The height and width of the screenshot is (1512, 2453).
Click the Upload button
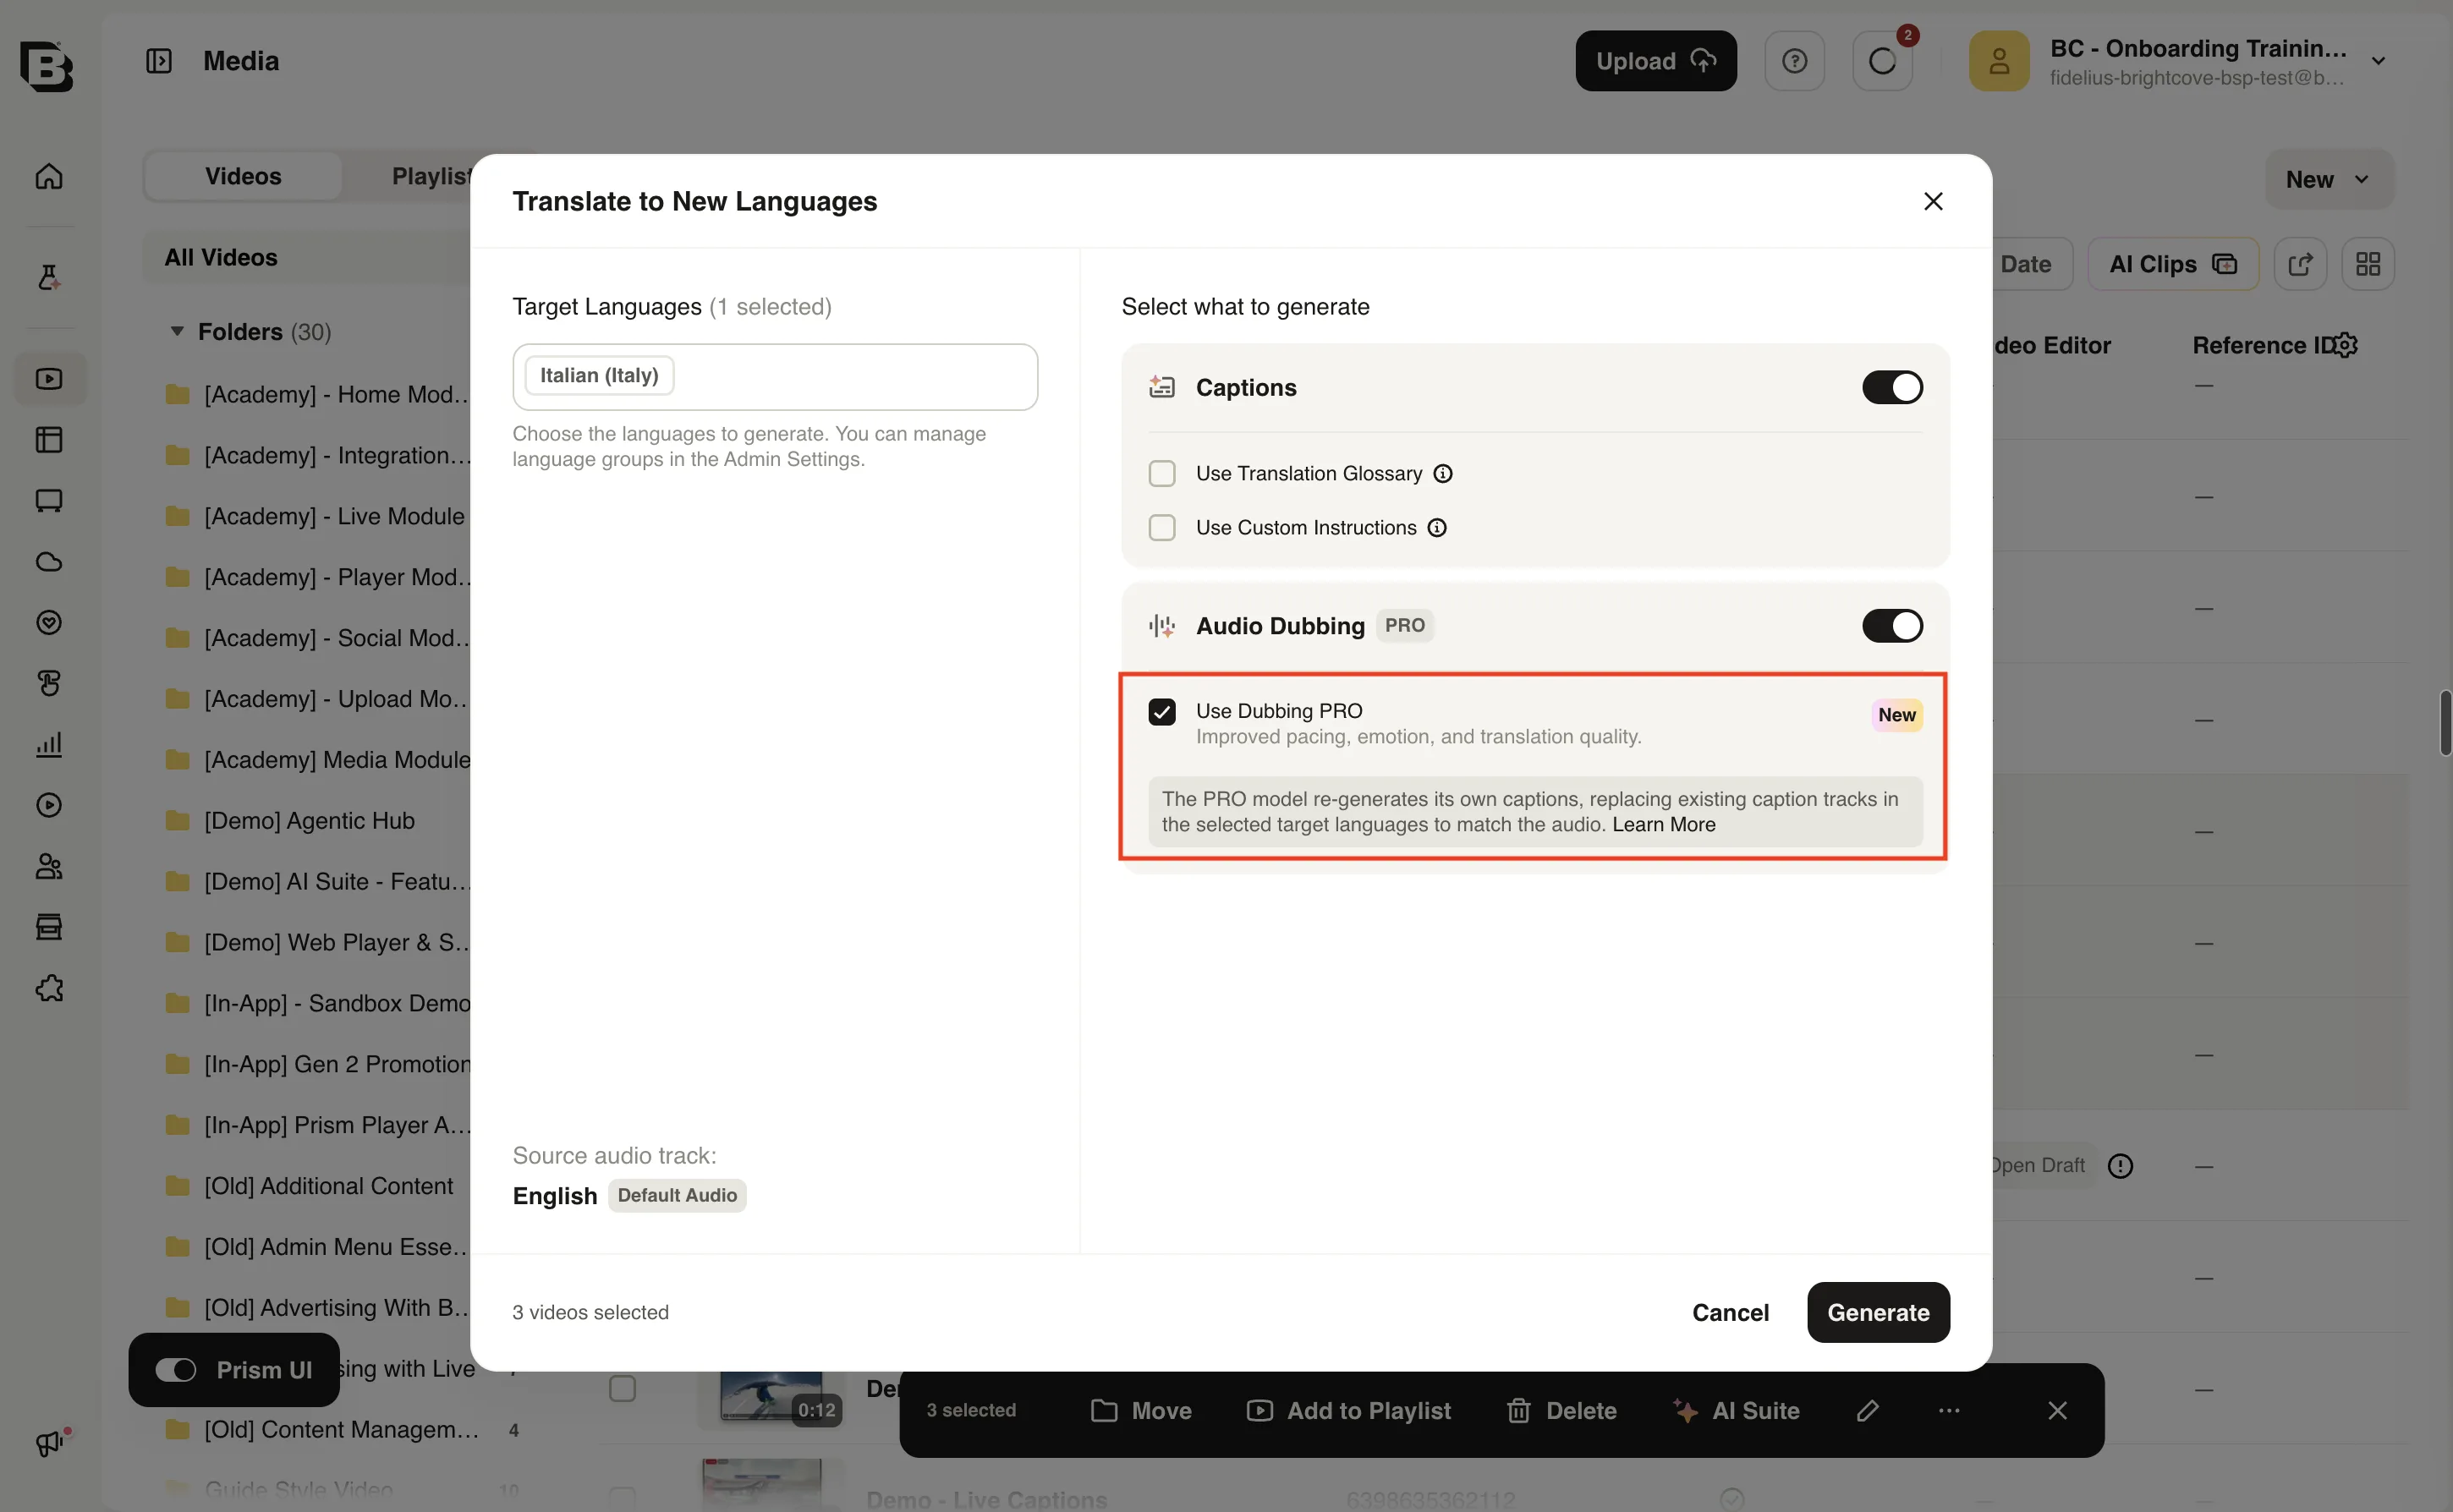(1656, 61)
